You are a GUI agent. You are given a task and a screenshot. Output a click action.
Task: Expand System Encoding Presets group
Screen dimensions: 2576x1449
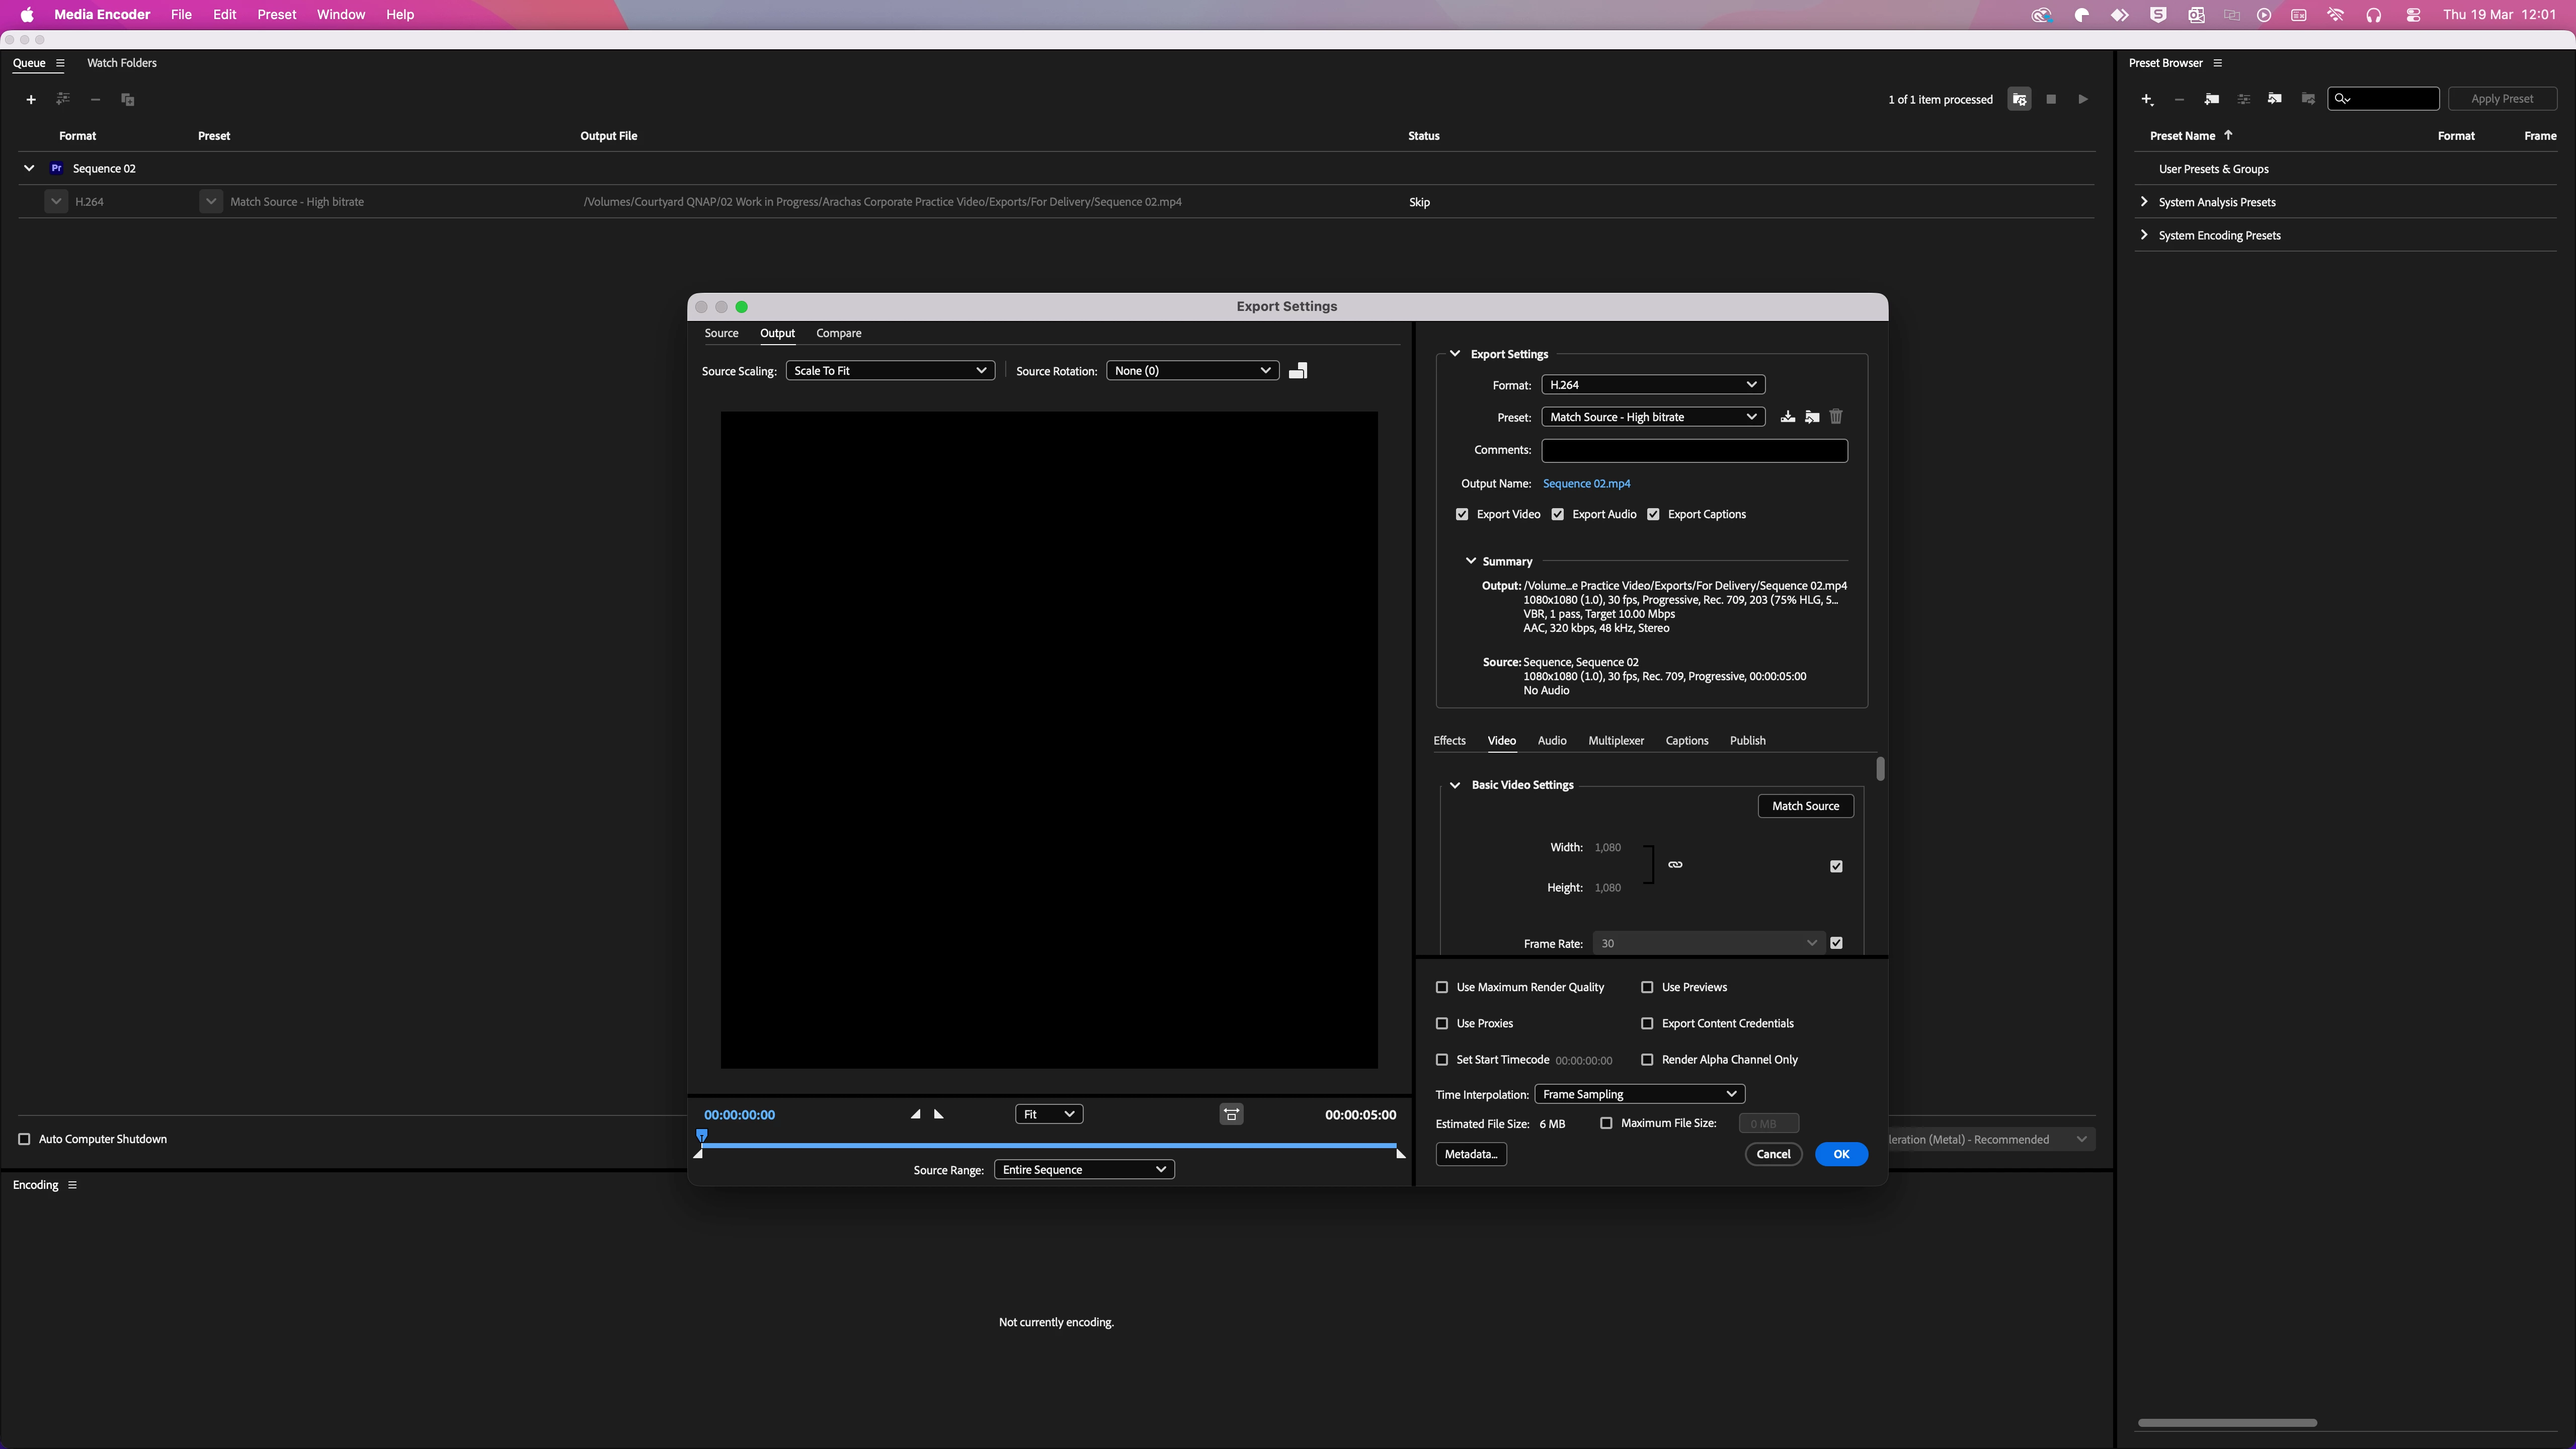(2144, 235)
